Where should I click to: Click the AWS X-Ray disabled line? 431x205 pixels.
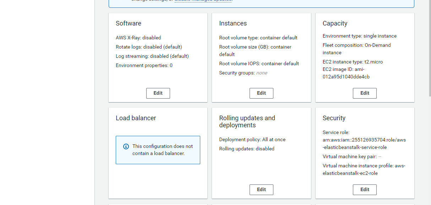tap(138, 38)
